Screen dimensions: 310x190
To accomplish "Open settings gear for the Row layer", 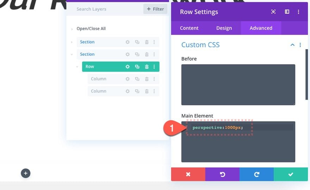I will (128, 66).
